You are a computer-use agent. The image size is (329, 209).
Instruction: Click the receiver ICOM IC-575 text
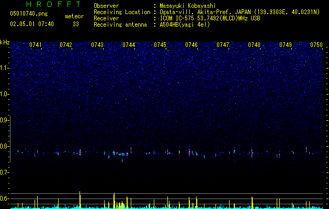click(x=210, y=18)
